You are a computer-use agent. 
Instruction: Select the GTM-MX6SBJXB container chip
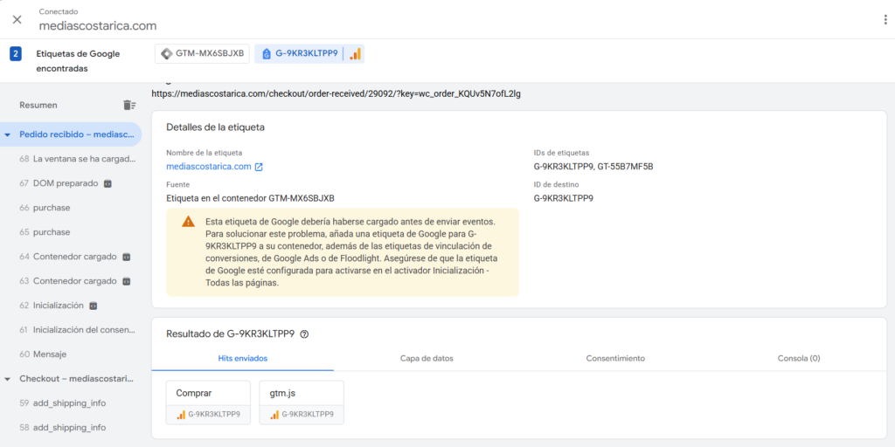click(x=201, y=54)
